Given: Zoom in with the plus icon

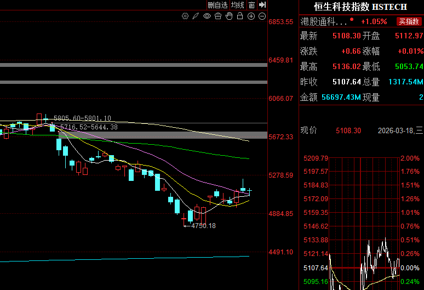Looking at the screenshot, I should coord(251,16).
